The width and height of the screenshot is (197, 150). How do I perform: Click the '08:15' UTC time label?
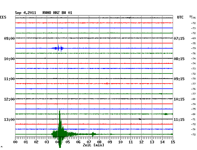click(179, 59)
